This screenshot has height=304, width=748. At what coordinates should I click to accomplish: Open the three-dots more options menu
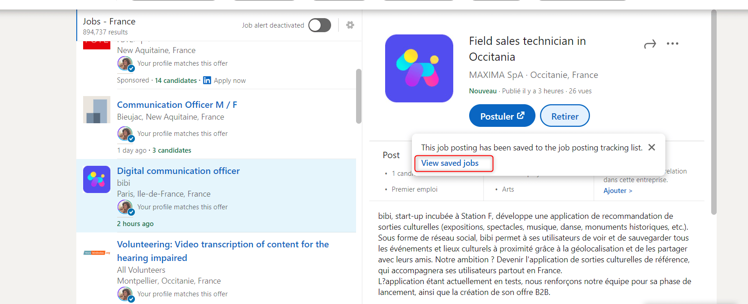point(672,44)
